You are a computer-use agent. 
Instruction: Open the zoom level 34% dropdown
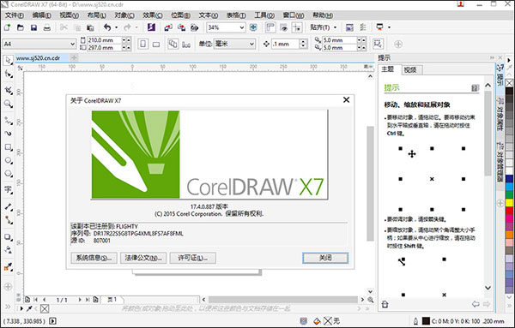coord(242,27)
